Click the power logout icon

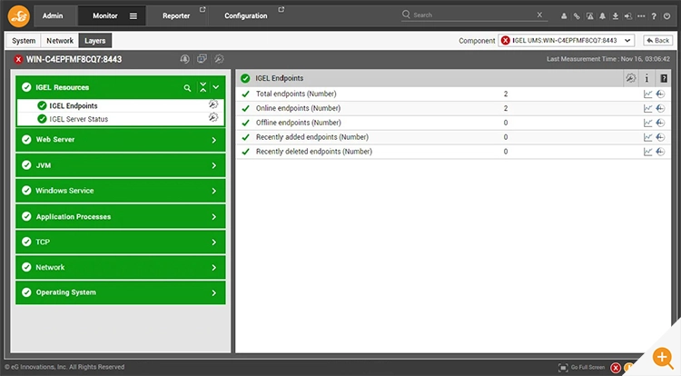coord(666,16)
